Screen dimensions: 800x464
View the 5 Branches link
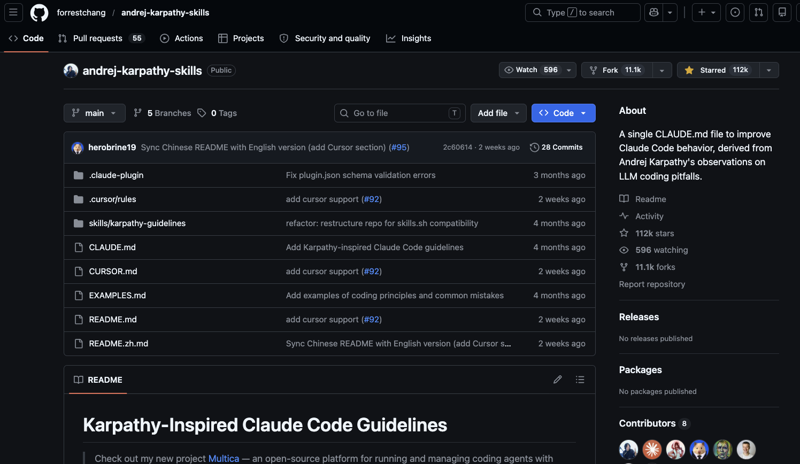(163, 113)
